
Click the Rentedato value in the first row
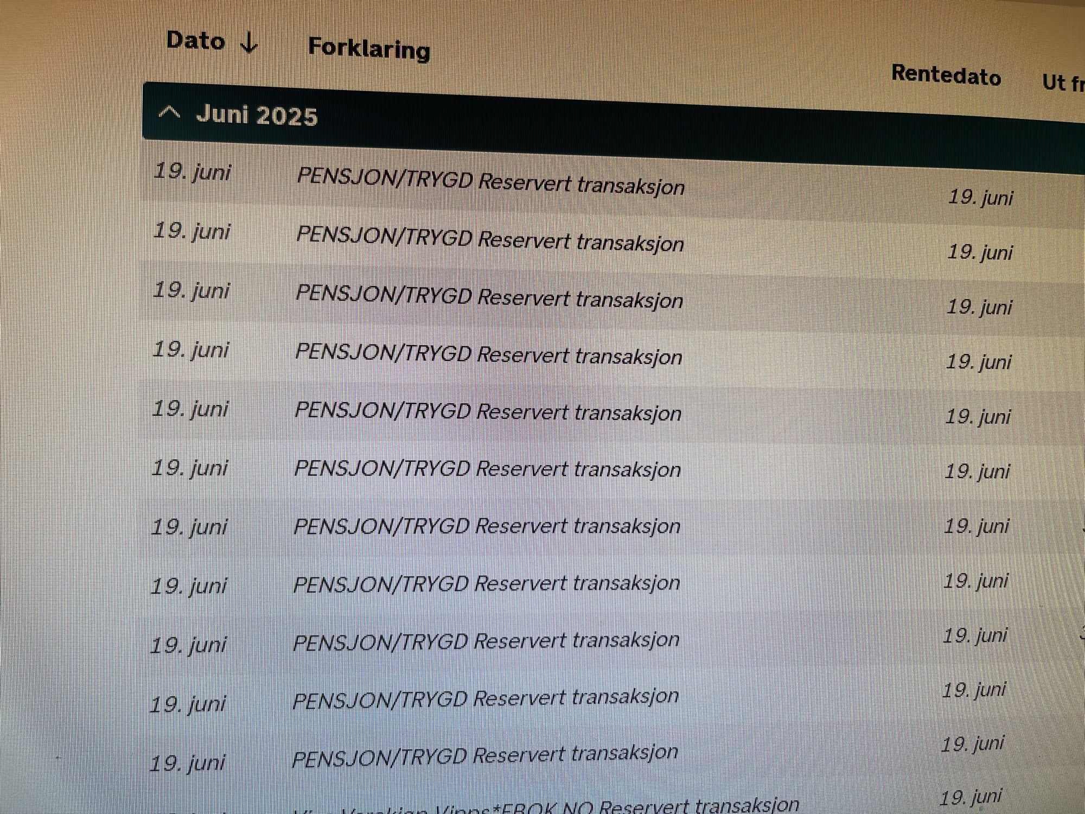[980, 198]
